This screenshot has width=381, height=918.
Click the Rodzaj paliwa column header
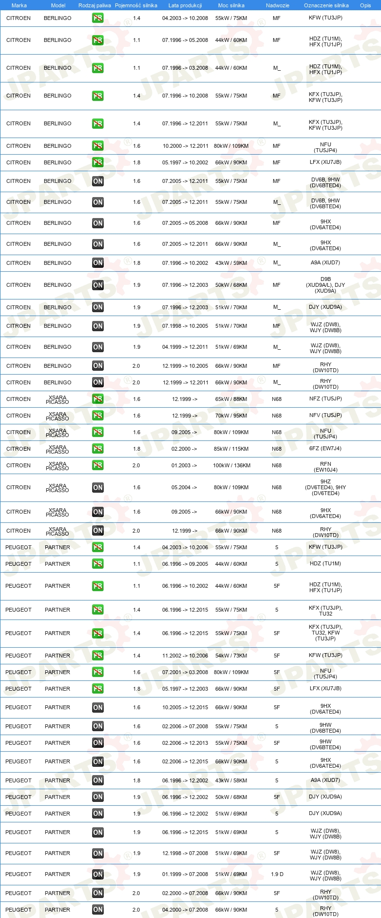pos(95,5)
